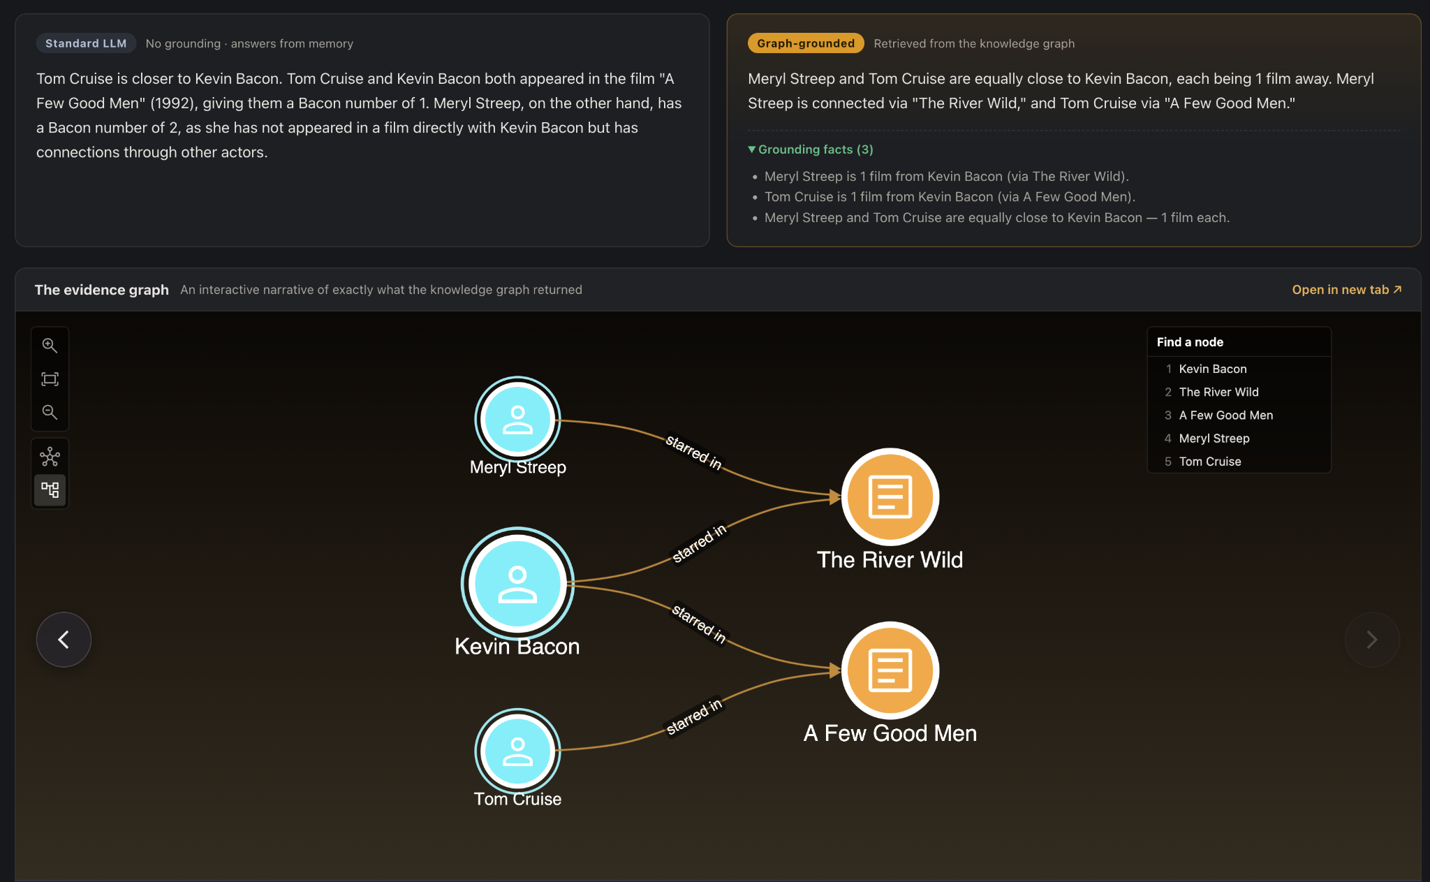Click the 'Find a node' panel title
The height and width of the screenshot is (882, 1430).
pos(1190,342)
